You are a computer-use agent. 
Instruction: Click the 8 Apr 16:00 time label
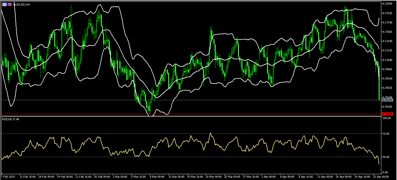(306, 177)
